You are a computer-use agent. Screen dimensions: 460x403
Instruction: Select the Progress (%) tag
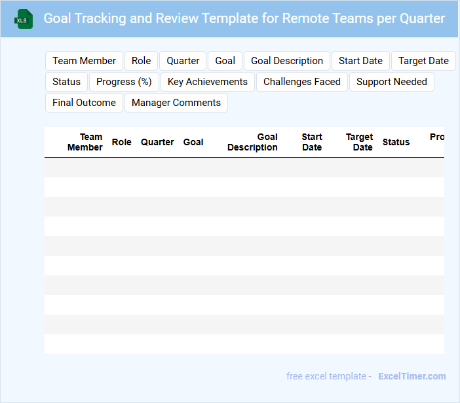(x=124, y=82)
